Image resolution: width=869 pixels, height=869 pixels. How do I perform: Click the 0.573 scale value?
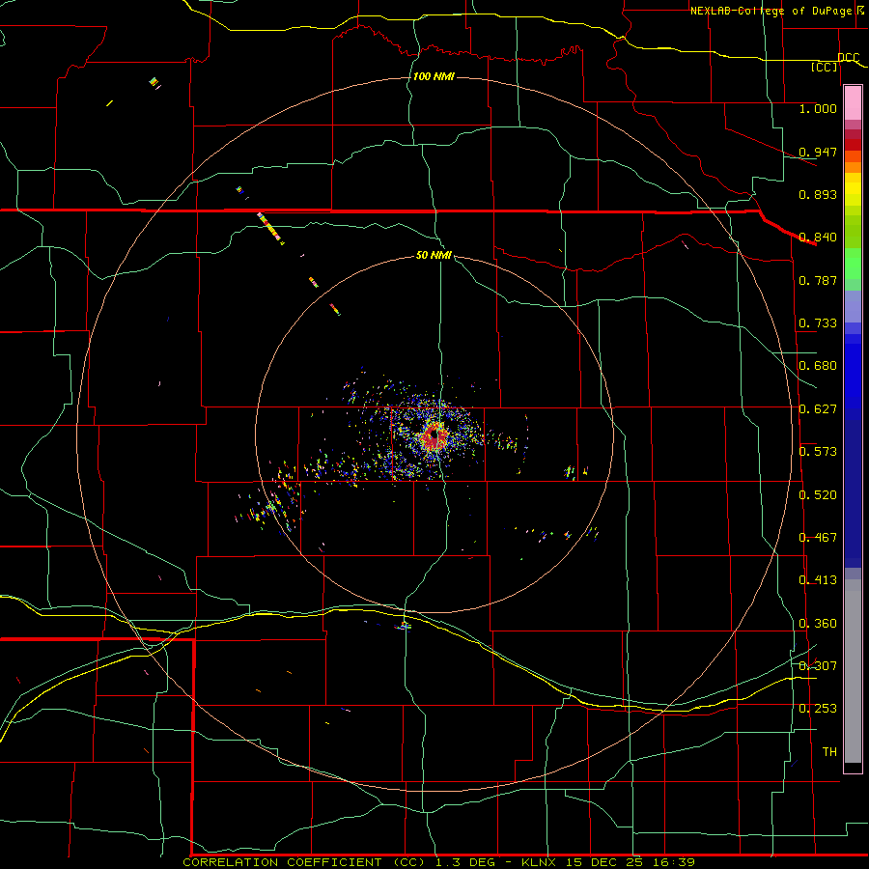pos(818,451)
